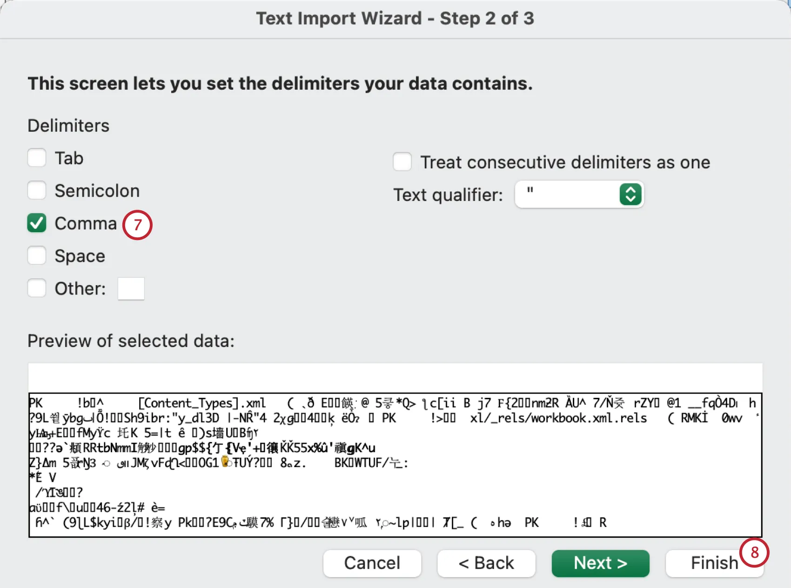Select the Comma delimiter label
Screen dimensions: 791x588
point(86,223)
